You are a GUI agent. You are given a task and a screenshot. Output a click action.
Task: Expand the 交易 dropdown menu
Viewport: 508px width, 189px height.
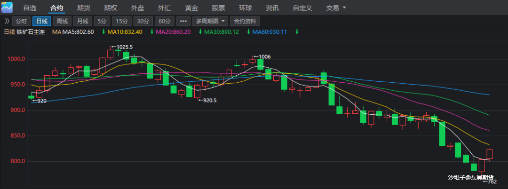point(336,8)
